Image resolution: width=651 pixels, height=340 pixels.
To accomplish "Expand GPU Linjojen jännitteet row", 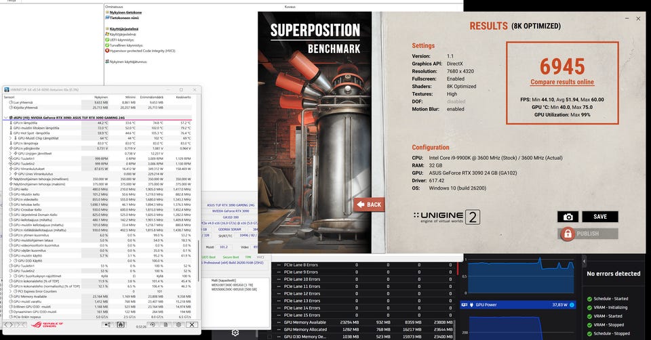I will tap(10, 154).
